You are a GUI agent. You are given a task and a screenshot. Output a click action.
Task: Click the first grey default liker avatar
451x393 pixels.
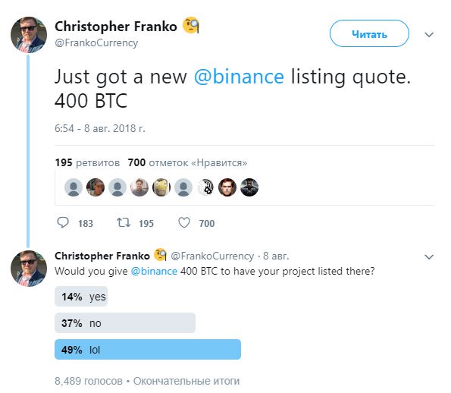pyautogui.click(x=74, y=187)
